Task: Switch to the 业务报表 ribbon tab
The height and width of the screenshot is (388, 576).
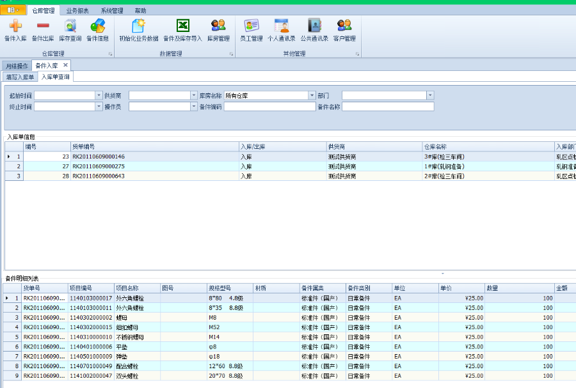Action: pyautogui.click(x=77, y=10)
